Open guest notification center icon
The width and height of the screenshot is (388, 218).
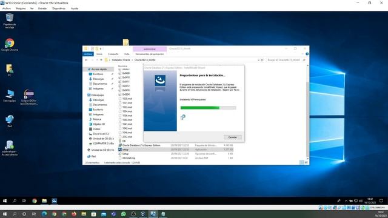click(x=381, y=200)
